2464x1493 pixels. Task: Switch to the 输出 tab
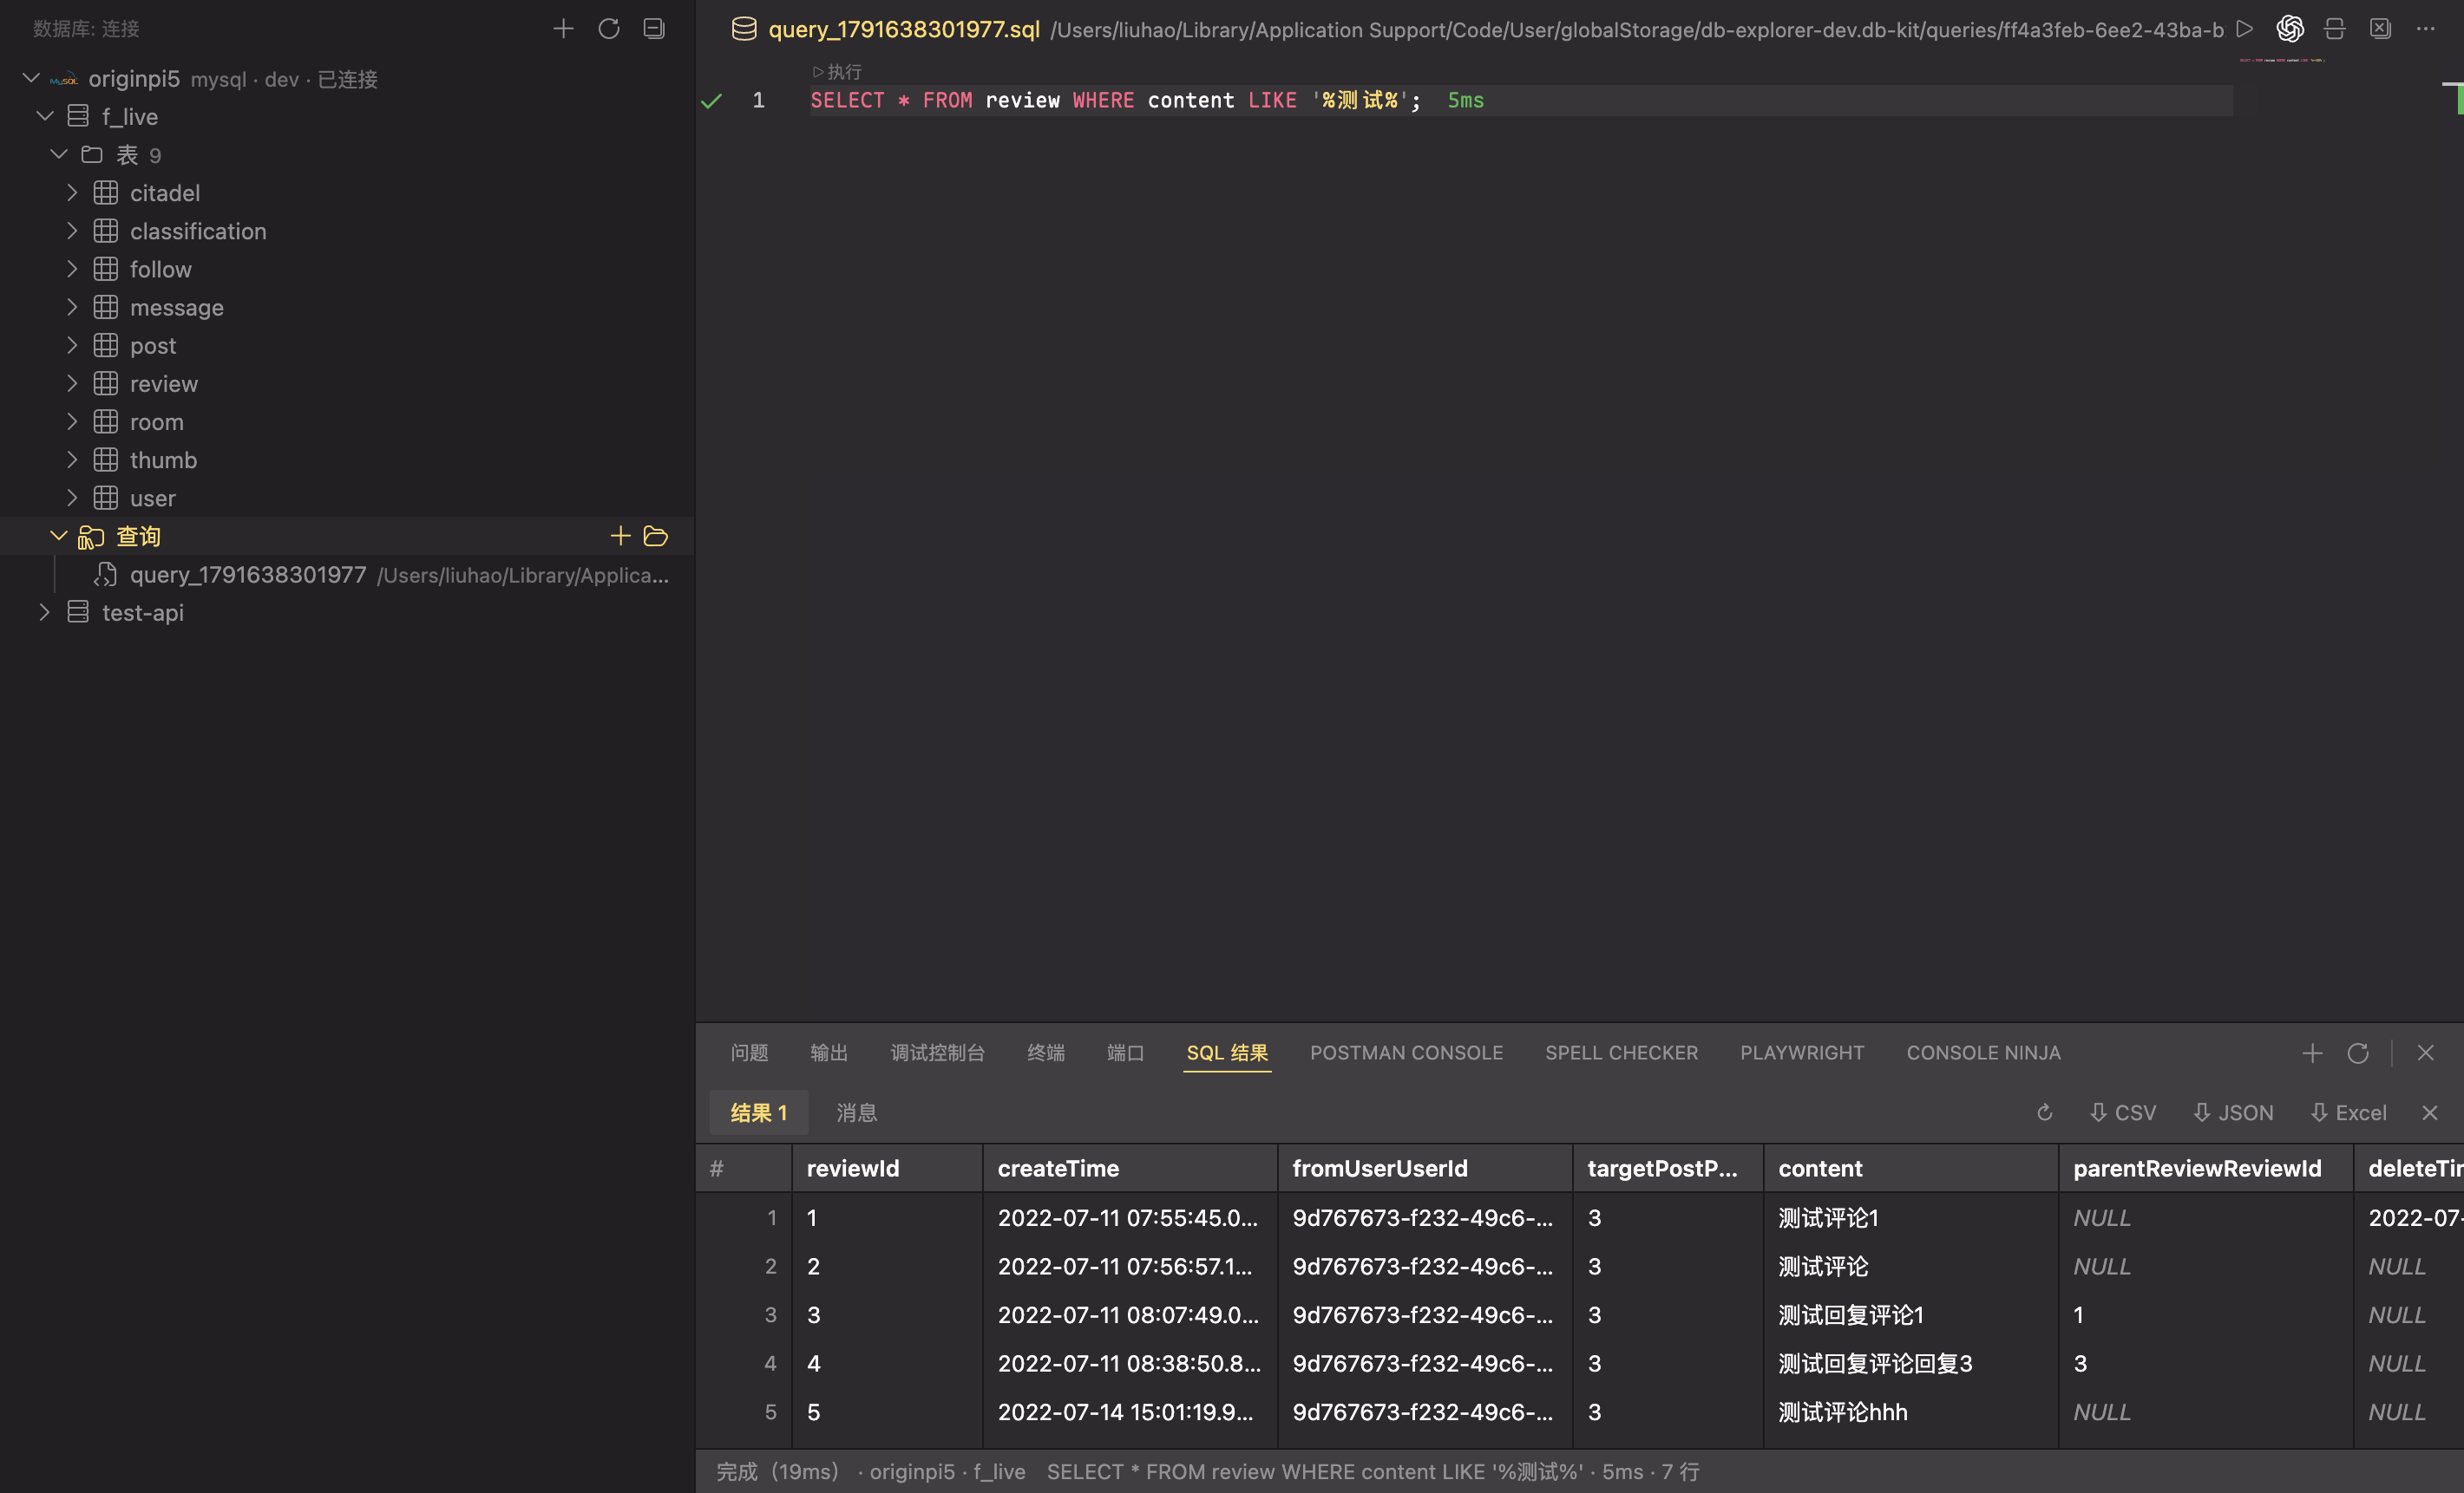pyautogui.click(x=829, y=1053)
